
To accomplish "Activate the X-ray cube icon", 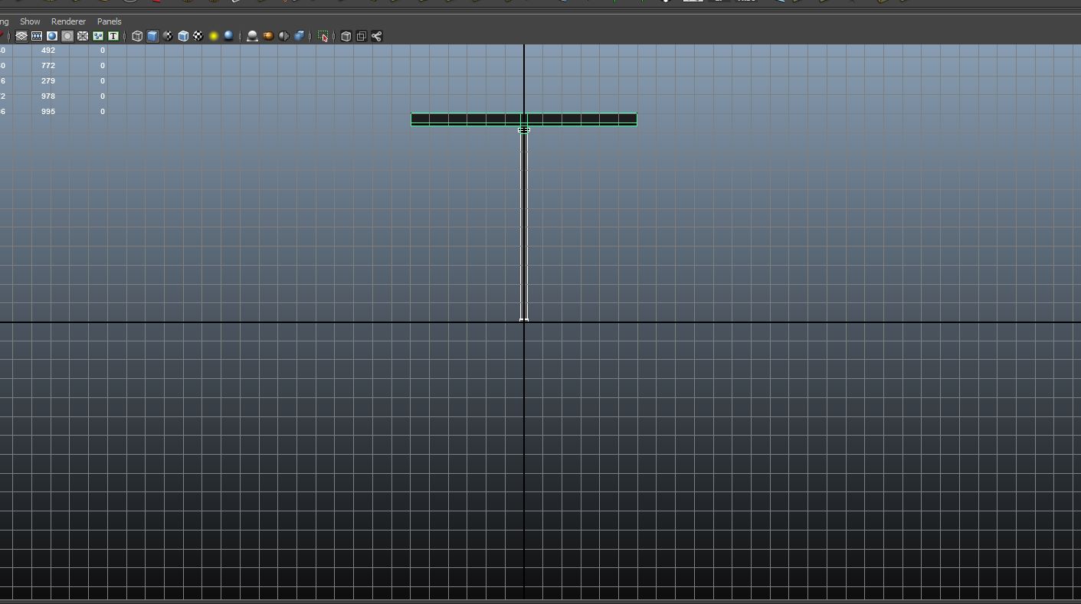I will [x=346, y=36].
